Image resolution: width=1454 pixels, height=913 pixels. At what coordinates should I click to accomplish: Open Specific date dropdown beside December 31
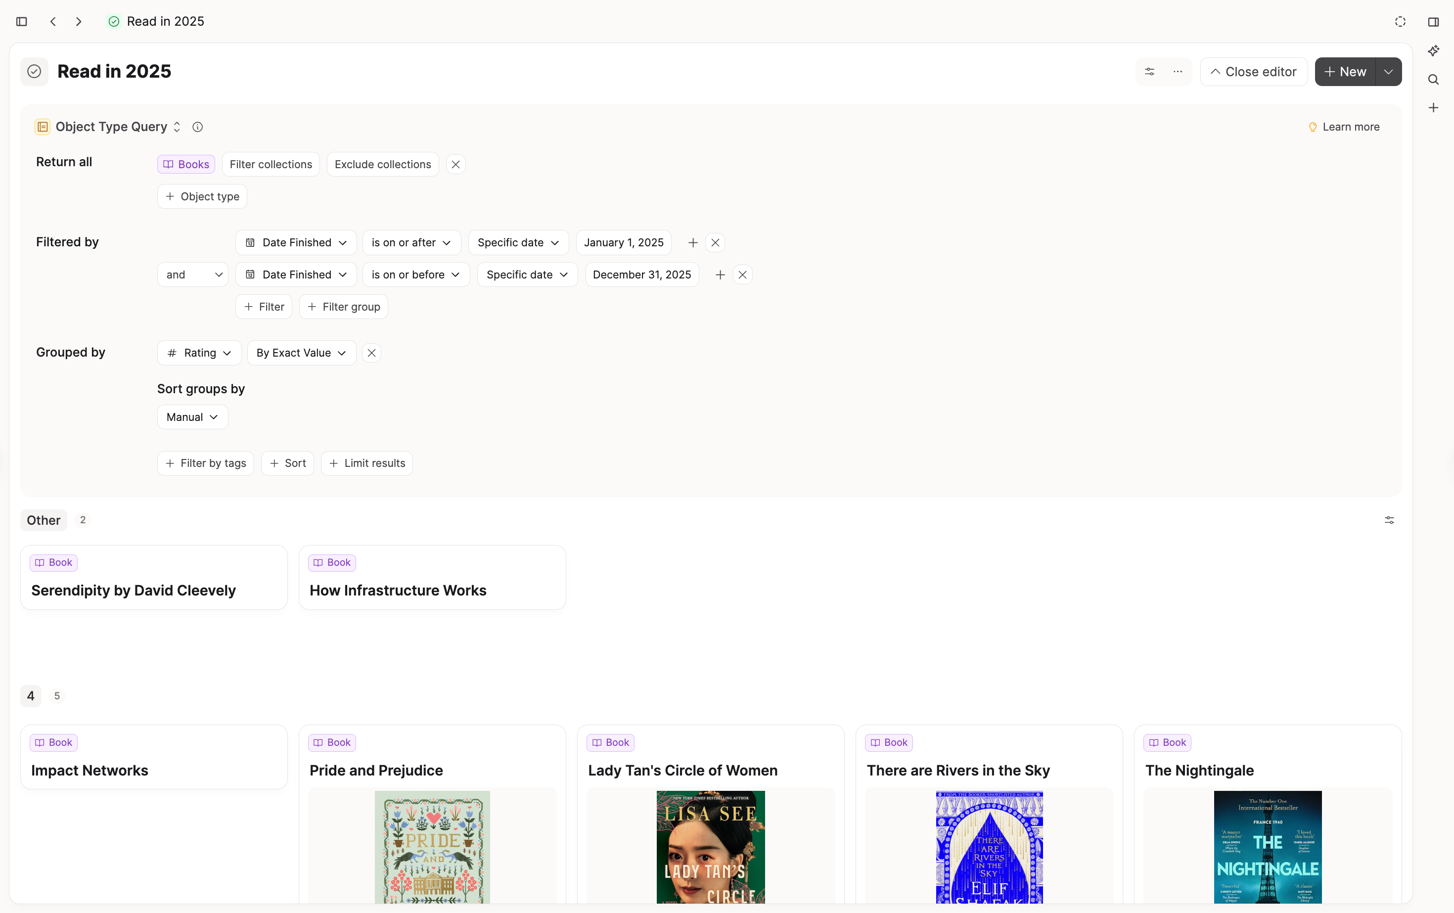(527, 275)
